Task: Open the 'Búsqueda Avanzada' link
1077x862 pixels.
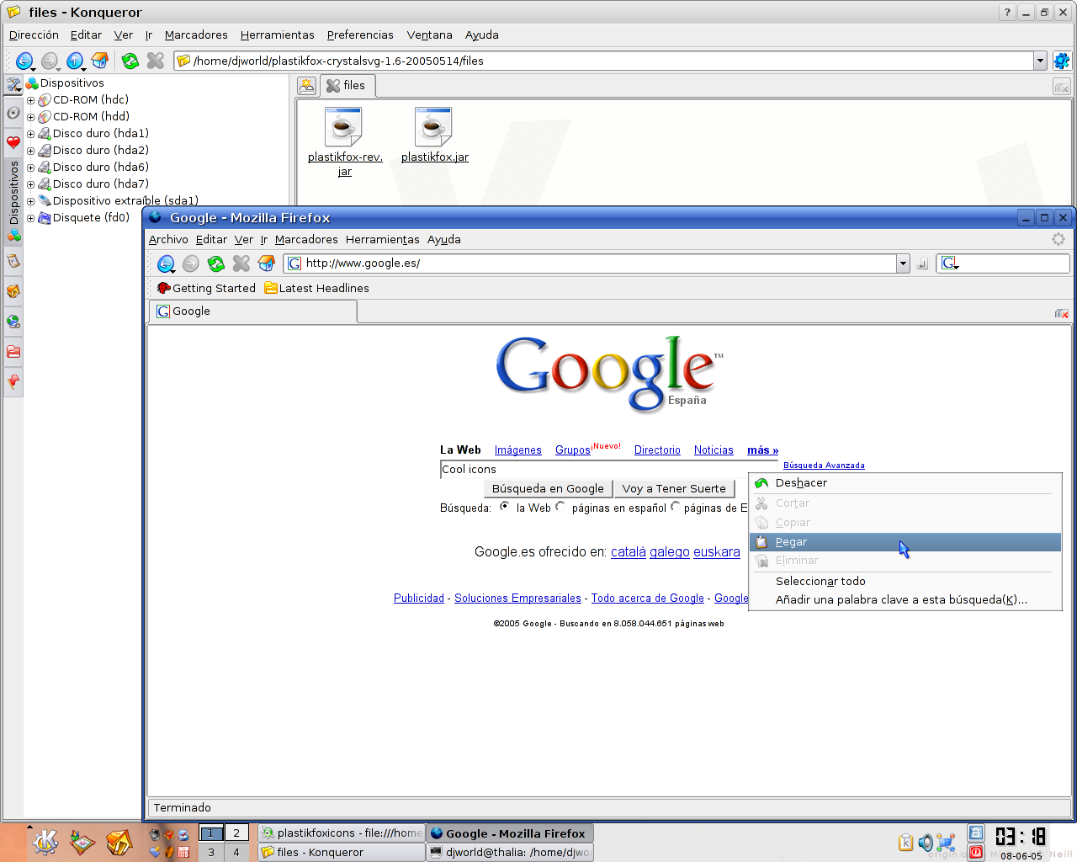Action: point(824,466)
